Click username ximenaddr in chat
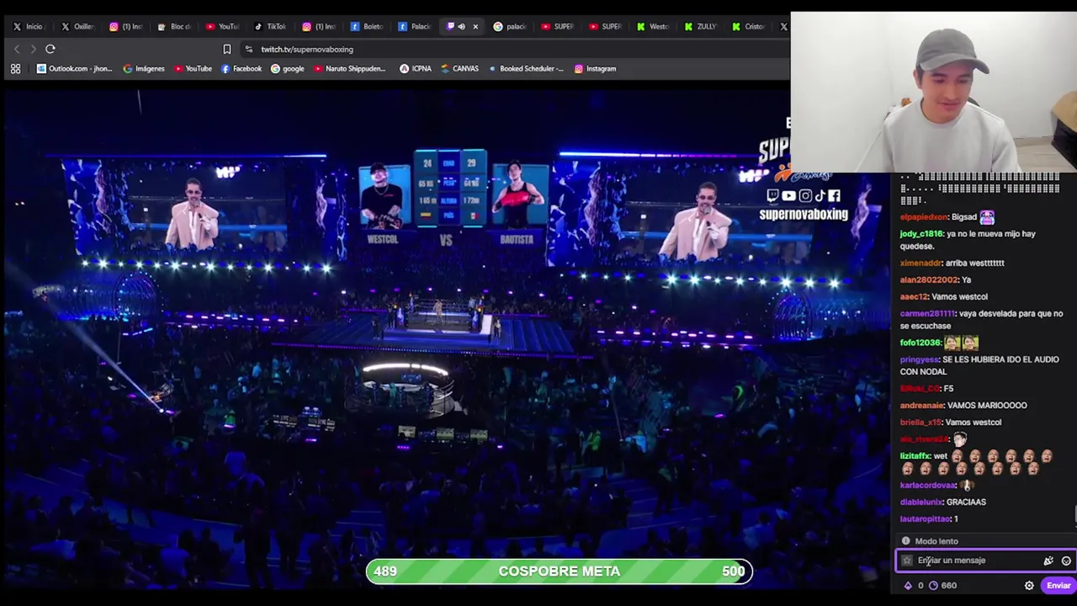 point(920,263)
